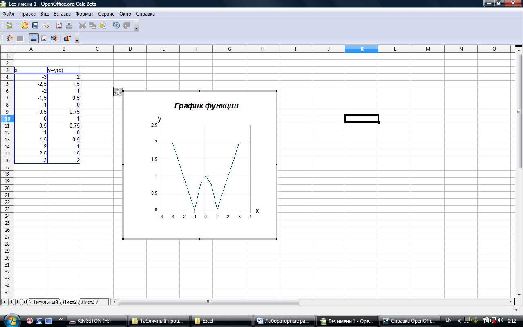Select the Лист2 sheet tab
This screenshot has height=327, width=523.
point(69,302)
